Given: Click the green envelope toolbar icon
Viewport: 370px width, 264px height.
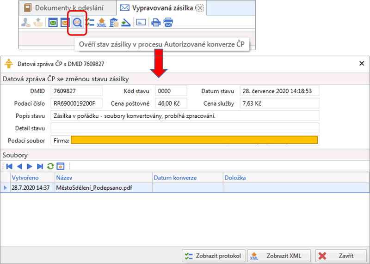Looking at the screenshot, I should [53, 23].
